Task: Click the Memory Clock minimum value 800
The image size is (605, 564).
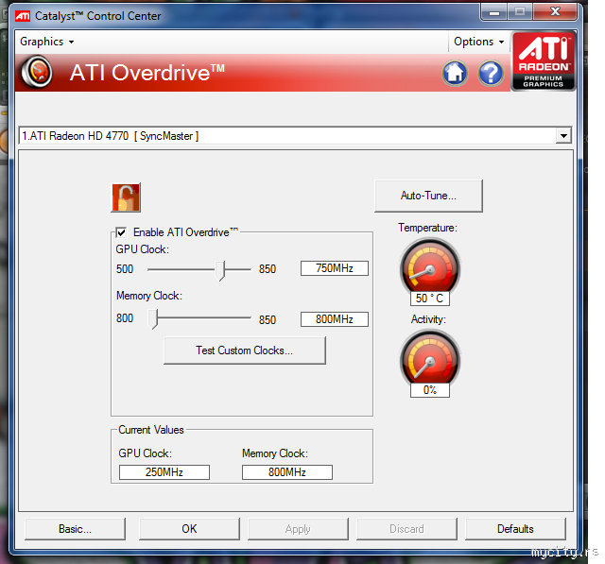Action: [125, 318]
